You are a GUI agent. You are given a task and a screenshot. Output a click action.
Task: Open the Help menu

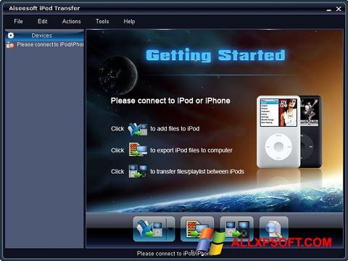click(x=129, y=21)
